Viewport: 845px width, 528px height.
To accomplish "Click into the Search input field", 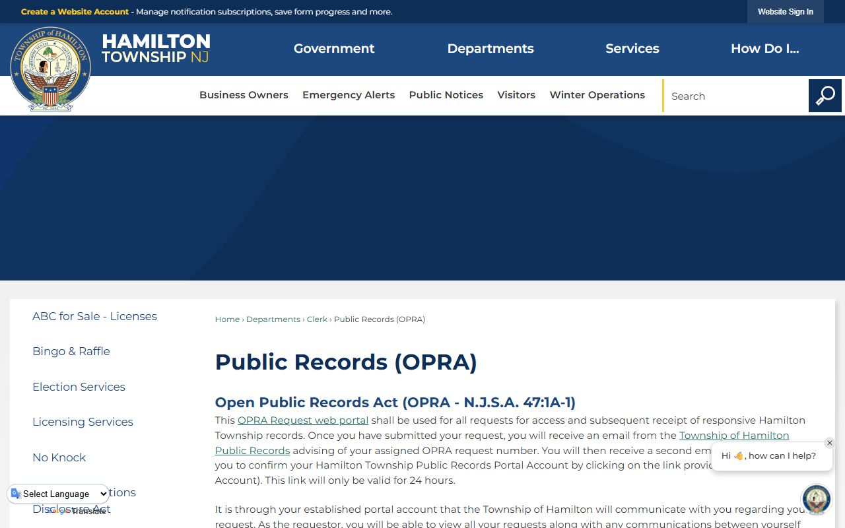I will tap(735, 96).
